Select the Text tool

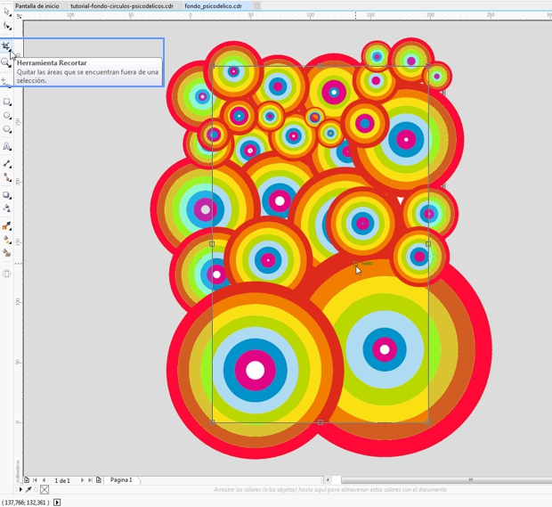click(x=7, y=146)
